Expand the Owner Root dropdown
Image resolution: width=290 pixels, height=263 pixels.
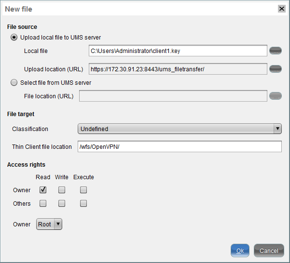(49, 224)
